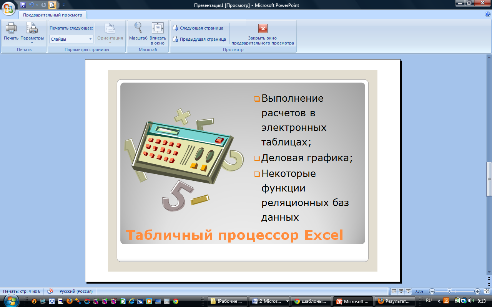The width and height of the screenshot is (492, 307).
Task: Open the Office button menu
Action: (9, 8)
